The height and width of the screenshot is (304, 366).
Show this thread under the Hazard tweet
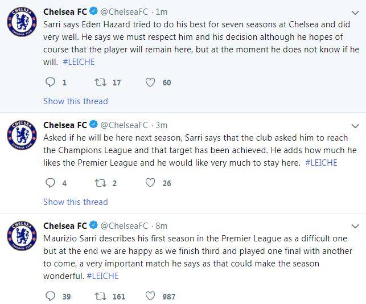(x=75, y=101)
